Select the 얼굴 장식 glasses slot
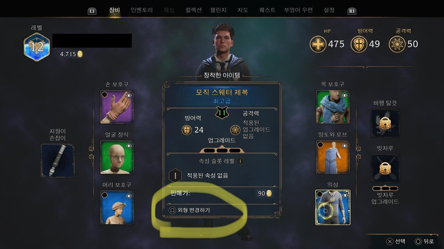This screenshot has height=249, width=444. (x=117, y=157)
